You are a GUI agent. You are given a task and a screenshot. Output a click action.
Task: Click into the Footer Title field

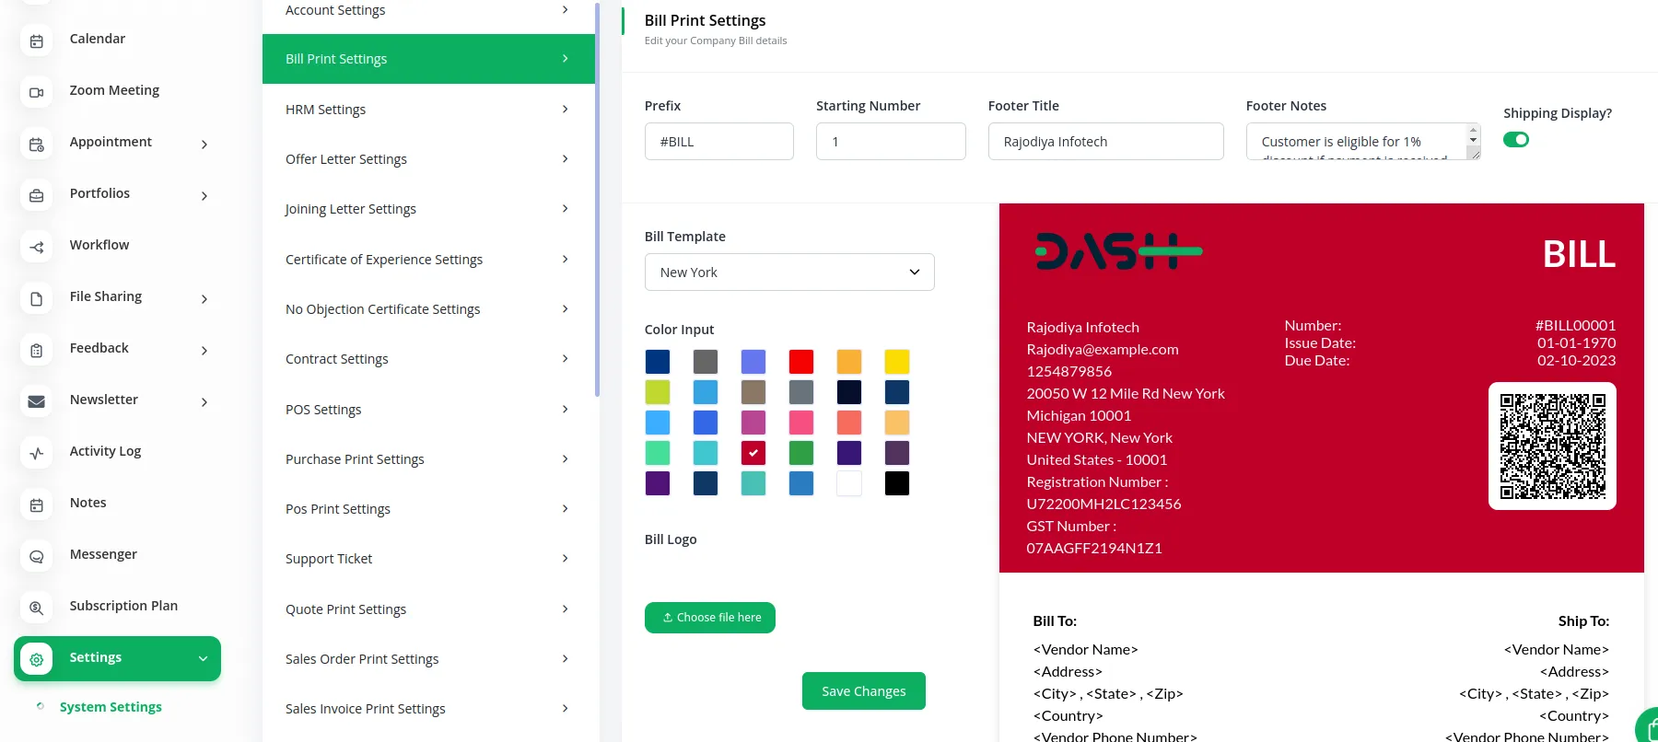[1105, 142]
